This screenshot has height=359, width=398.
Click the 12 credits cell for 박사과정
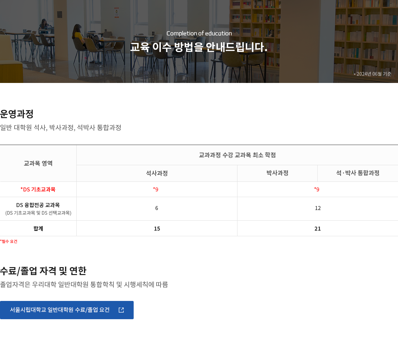318,208
